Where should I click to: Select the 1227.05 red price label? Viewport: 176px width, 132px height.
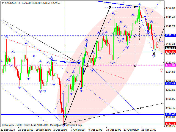coord(170,52)
